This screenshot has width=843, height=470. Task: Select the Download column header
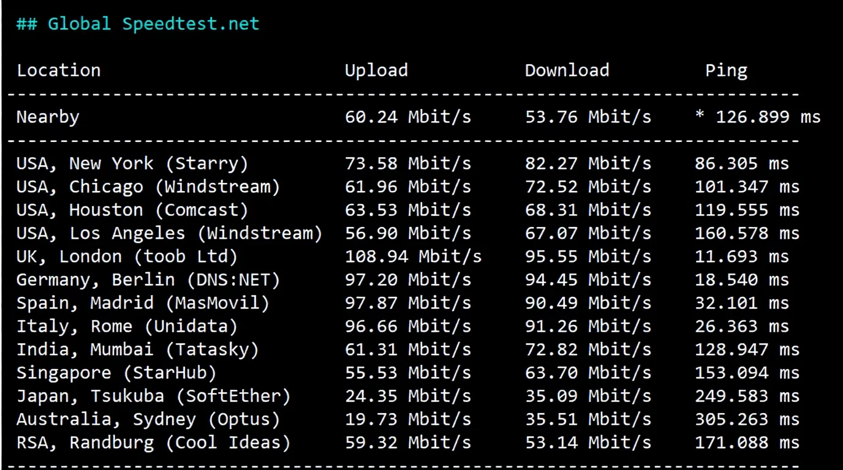pyautogui.click(x=566, y=70)
